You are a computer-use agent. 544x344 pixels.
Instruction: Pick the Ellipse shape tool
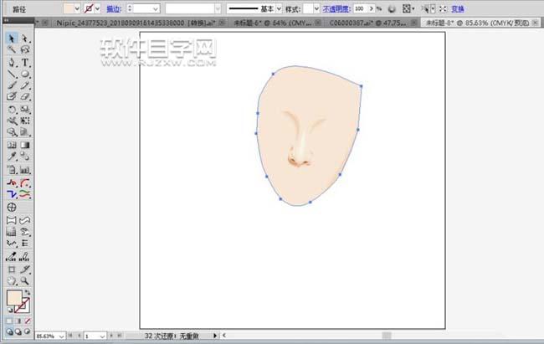point(25,74)
